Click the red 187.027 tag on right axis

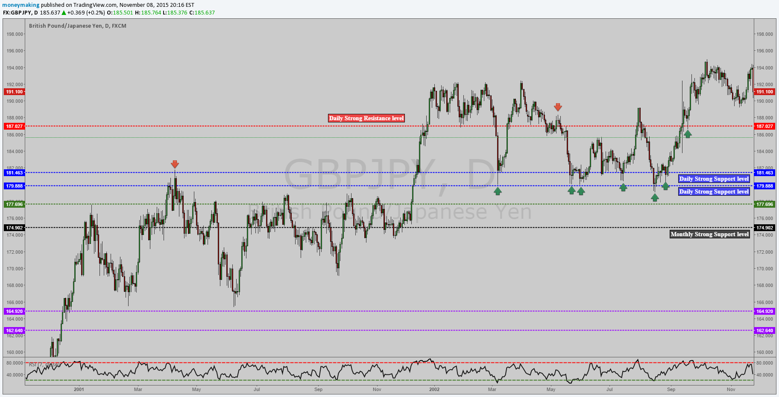tap(764, 126)
